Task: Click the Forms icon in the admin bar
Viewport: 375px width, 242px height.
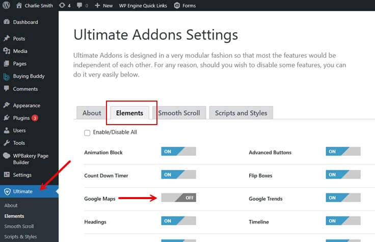Action: tap(177, 5)
